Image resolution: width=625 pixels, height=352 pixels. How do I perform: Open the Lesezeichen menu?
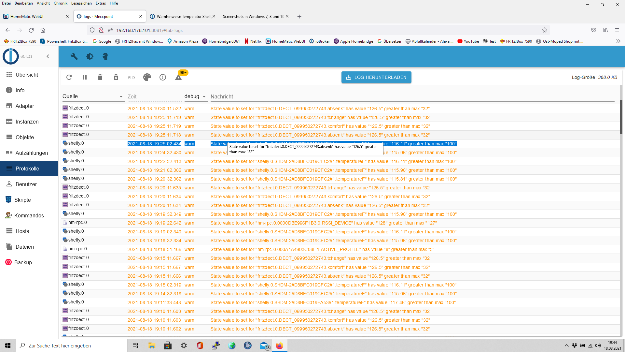tap(81, 3)
